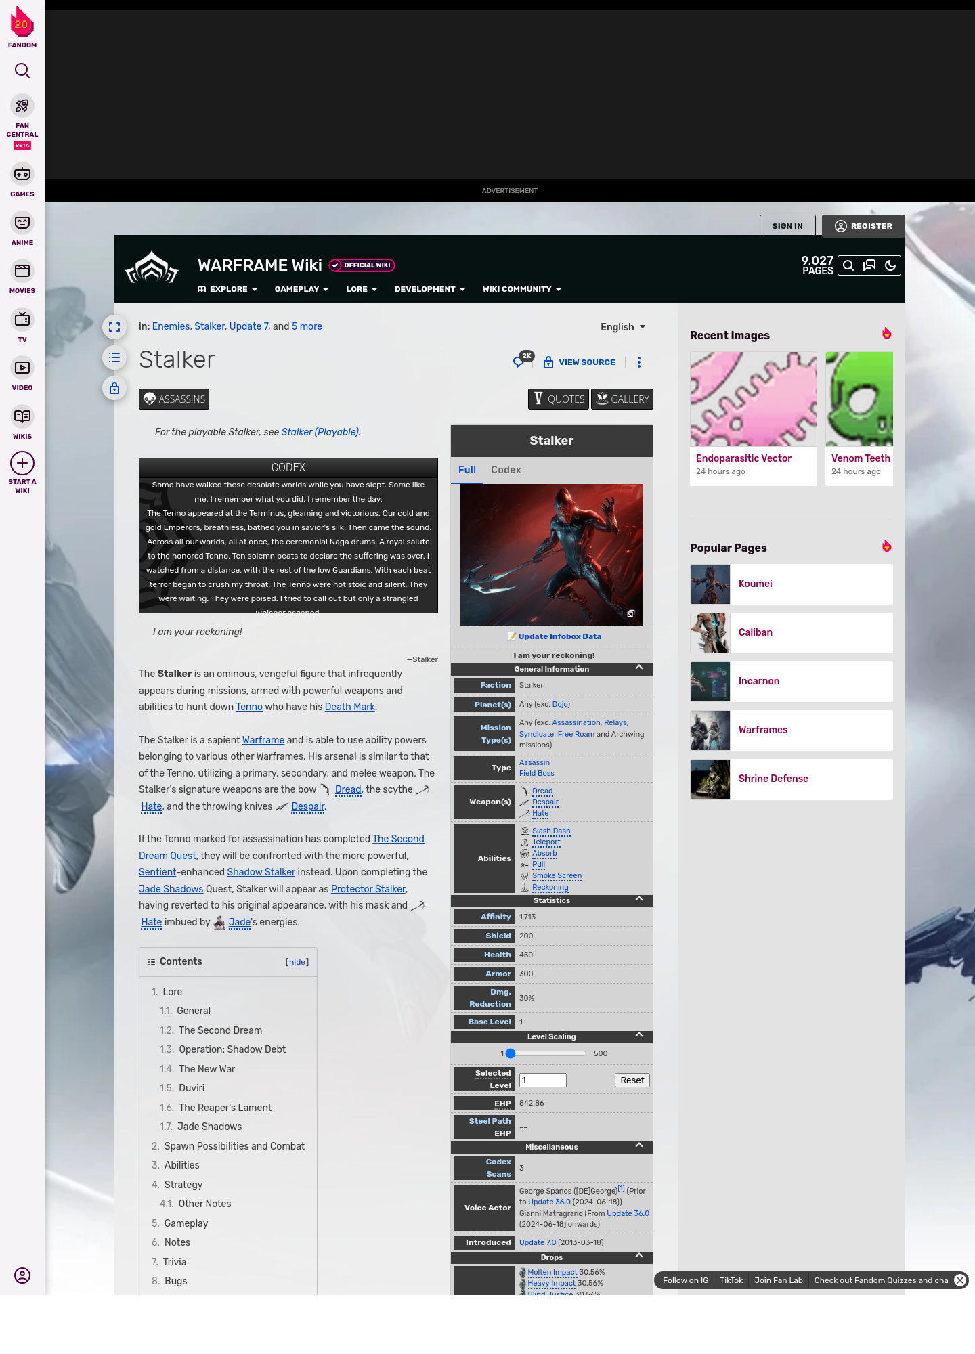Click the Join Fan Lab link
Viewport: 975px width, 1354px height.
pos(779,1280)
